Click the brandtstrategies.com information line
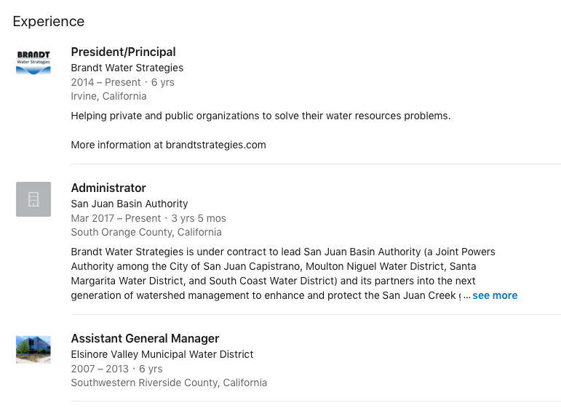 coord(169,145)
